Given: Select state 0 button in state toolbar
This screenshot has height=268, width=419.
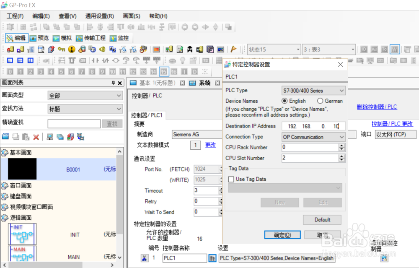Looking at the screenshot, I should coord(10,72).
